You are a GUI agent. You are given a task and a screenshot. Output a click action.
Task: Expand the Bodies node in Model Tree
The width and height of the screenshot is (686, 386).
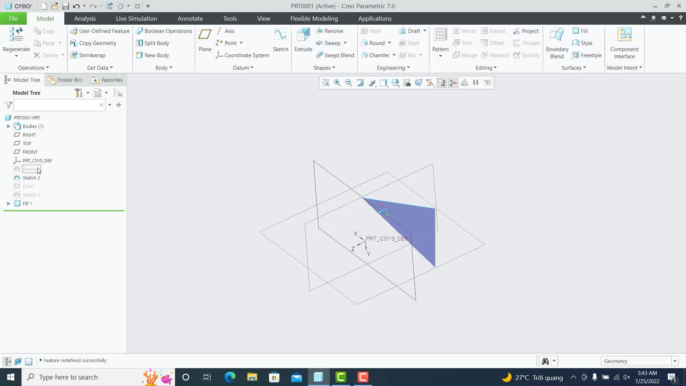click(x=9, y=126)
